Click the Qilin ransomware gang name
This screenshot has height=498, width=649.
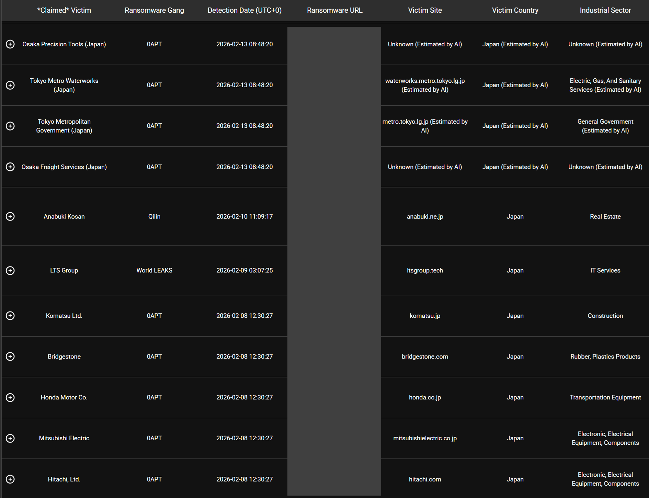pos(154,217)
